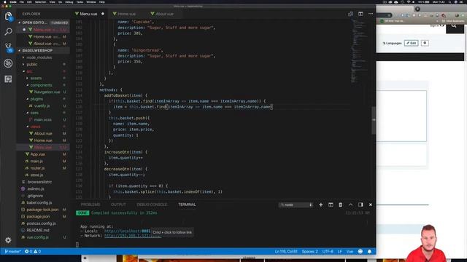Open Navigation.vue file in explorer
Screen dimensions: 467x262
pyautogui.click(x=47, y=92)
